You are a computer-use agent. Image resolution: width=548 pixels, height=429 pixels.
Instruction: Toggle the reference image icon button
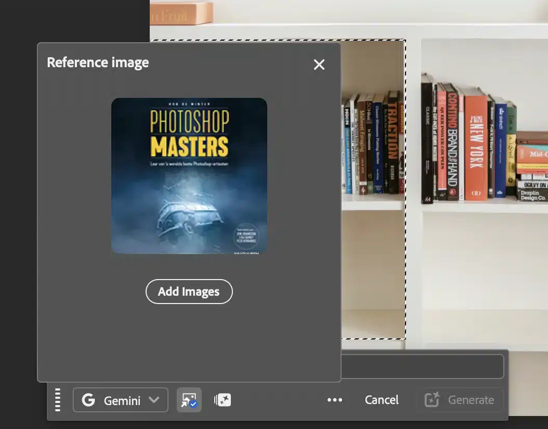(x=189, y=400)
